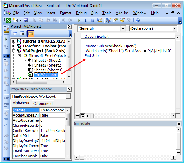Screen dimensions: 184x163
Task: Close the Properties - ThisWorkbook panel
Action: [x=69, y=89]
